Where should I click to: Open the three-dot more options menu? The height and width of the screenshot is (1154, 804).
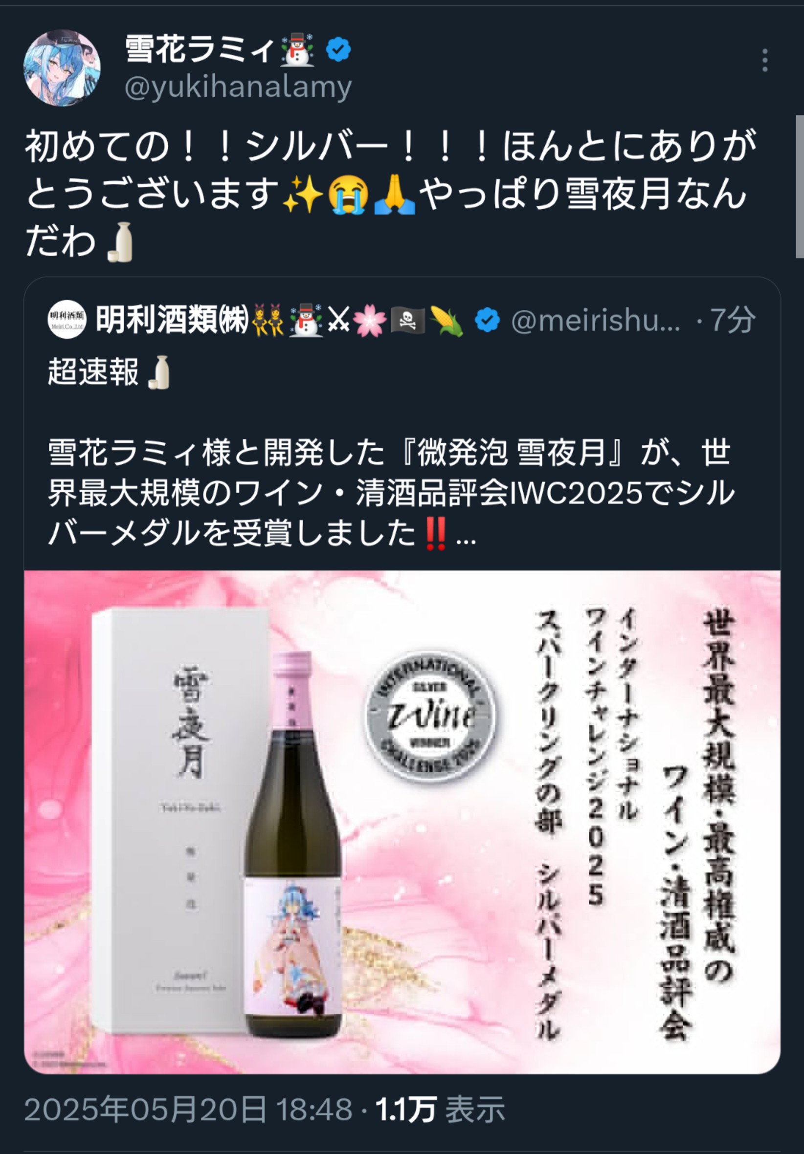tap(765, 60)
